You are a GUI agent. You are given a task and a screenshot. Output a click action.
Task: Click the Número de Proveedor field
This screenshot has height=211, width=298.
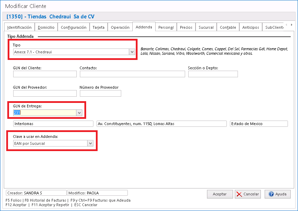pyautogui.click(x=100, y=94)
